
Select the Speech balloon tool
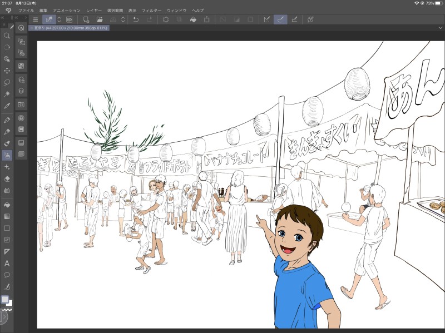point(7,275)
